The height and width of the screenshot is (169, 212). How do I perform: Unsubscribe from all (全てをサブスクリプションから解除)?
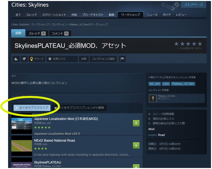(x=79, y=108)
